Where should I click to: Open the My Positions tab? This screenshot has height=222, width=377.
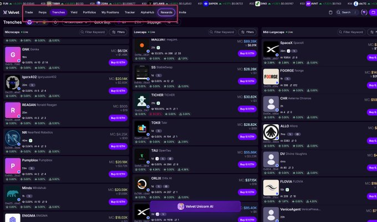[110, 12]
